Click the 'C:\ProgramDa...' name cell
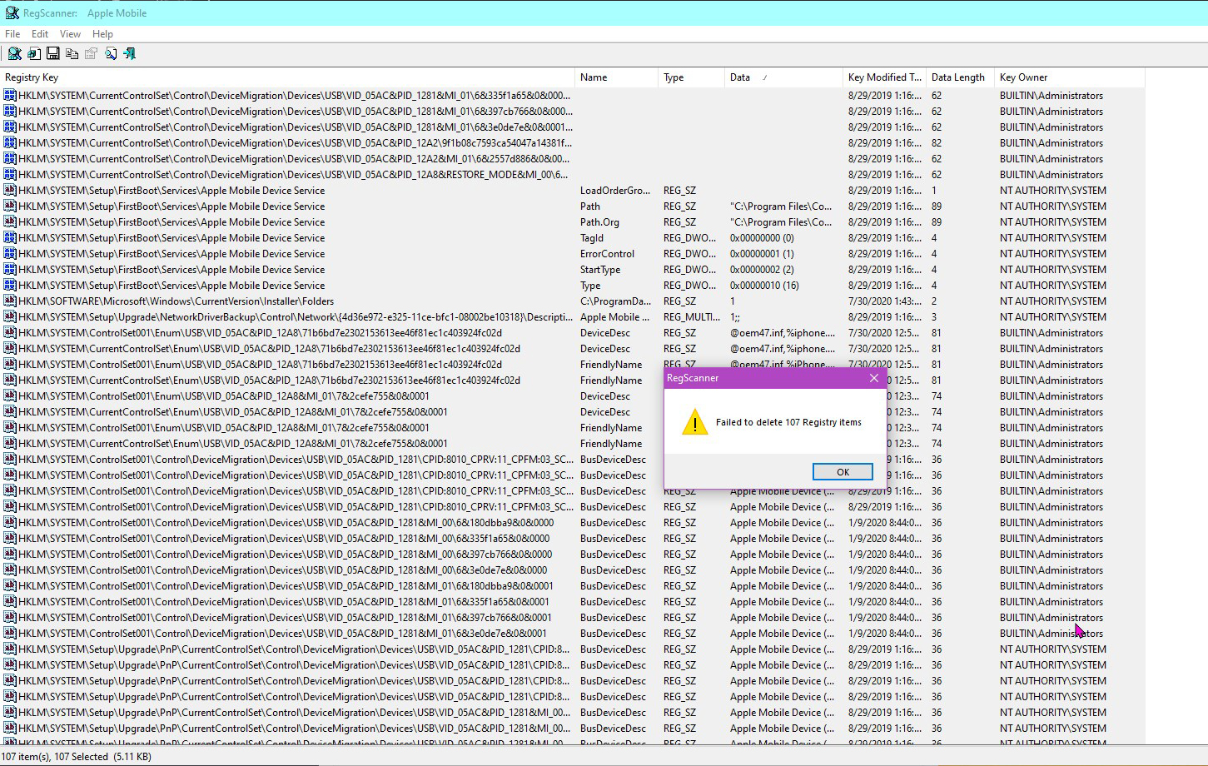Screen dimensions: 1208x766 click(x=616, y=301)
